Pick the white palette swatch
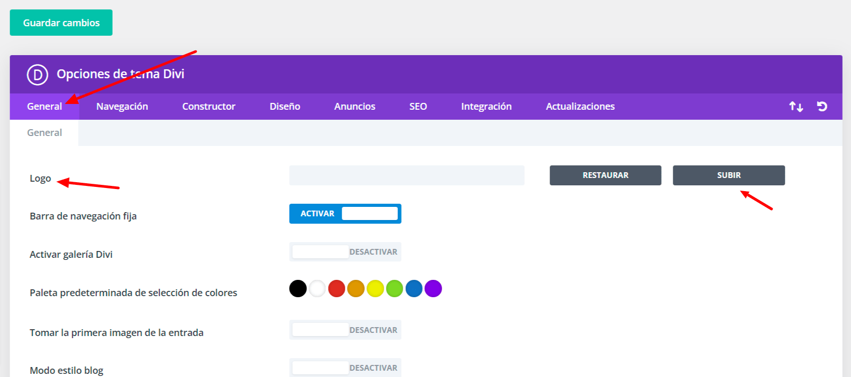 pyautogui.click(x=317, y=289)
